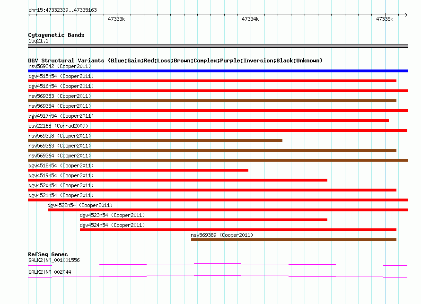
Task: Click the GALK2|NM_002044 gene label
Action: 50,272
